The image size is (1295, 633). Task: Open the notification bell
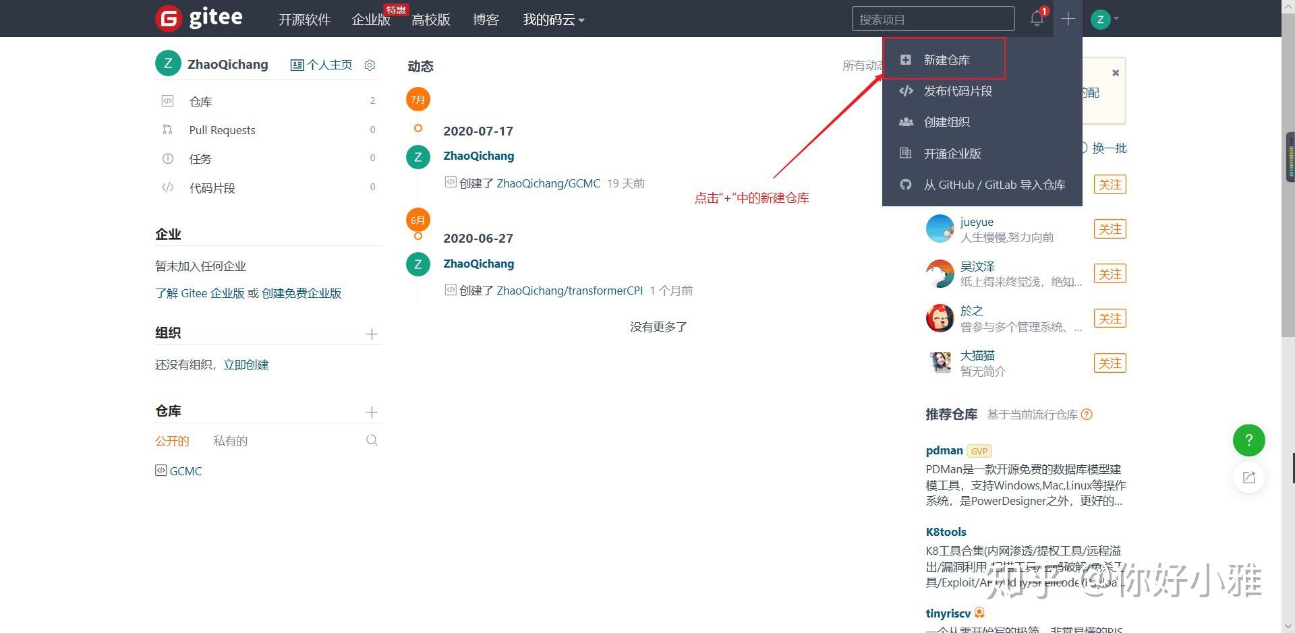pyautogui.click(x=1037, y=18)
